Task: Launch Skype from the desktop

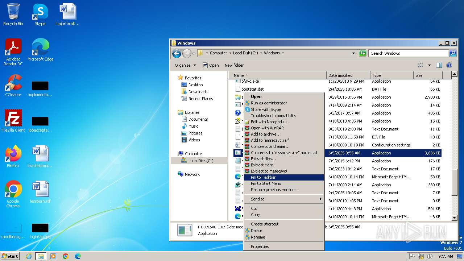Action: [40, 14]
